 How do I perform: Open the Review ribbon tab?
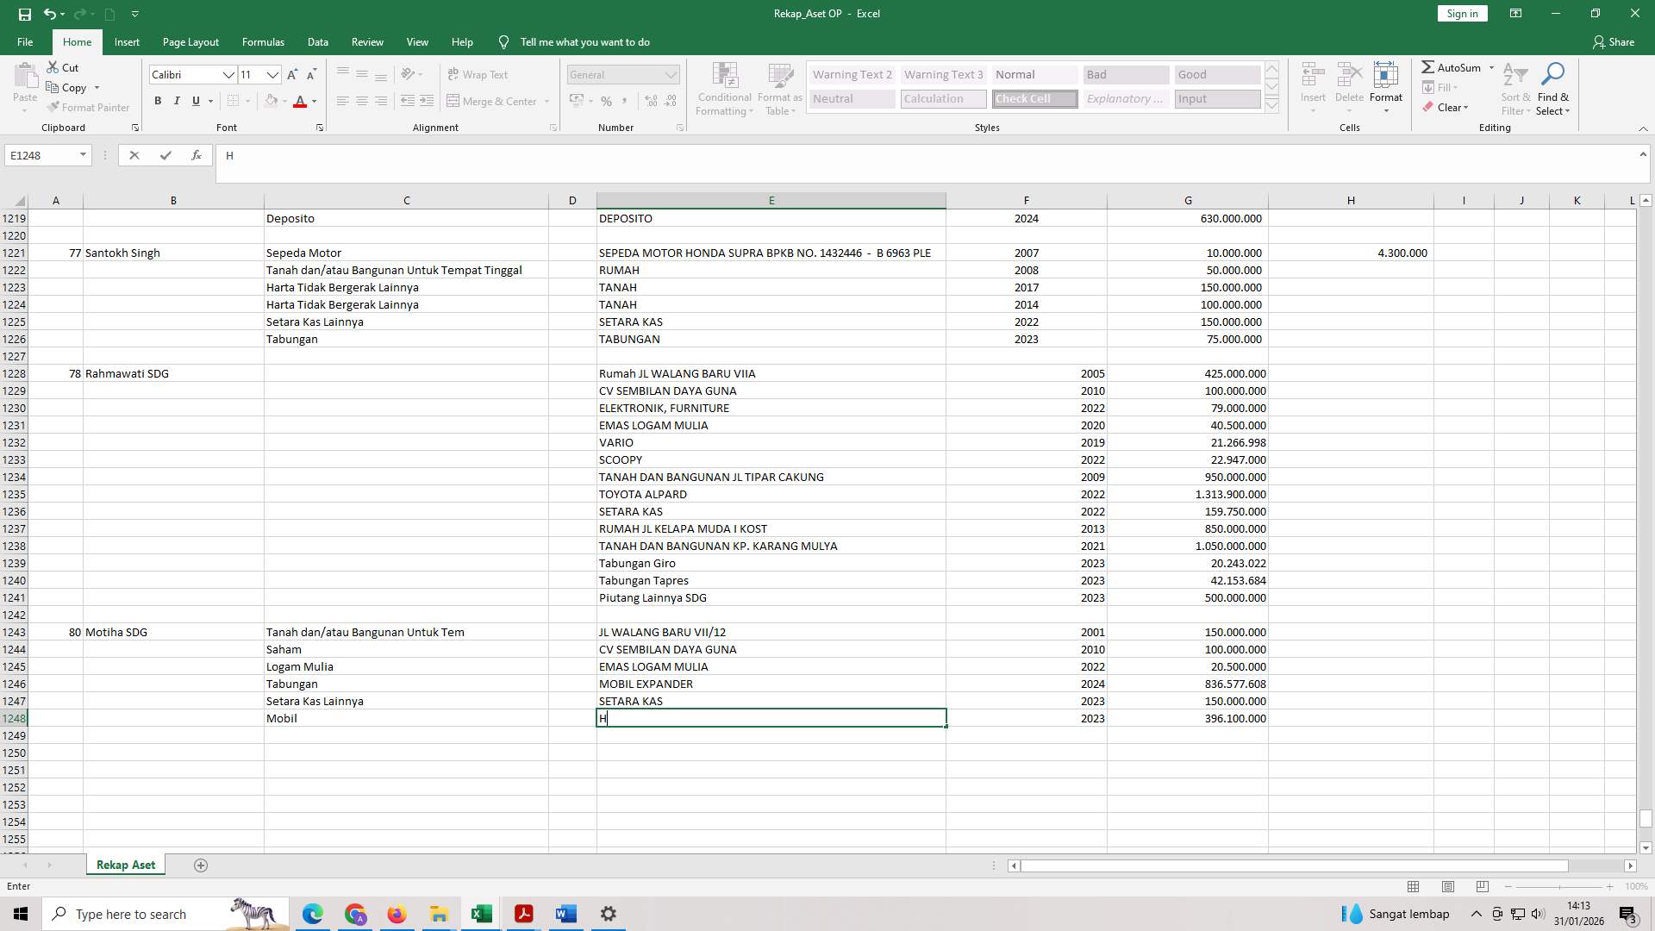367,41
